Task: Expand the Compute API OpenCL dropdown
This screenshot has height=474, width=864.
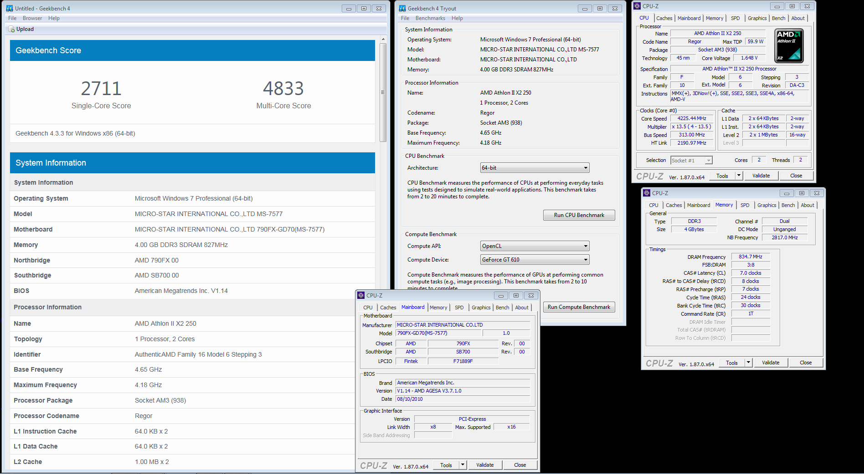Action: coord(535,246)
